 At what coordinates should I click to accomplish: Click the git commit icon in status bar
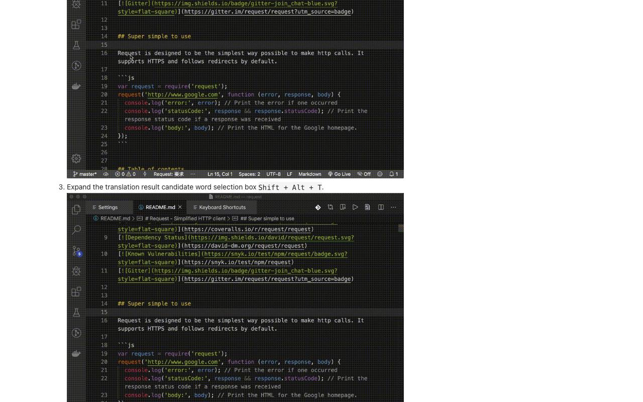pos(145,174)
